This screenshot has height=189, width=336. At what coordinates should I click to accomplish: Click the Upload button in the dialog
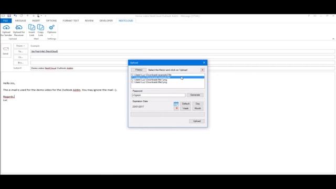point(197,121)
